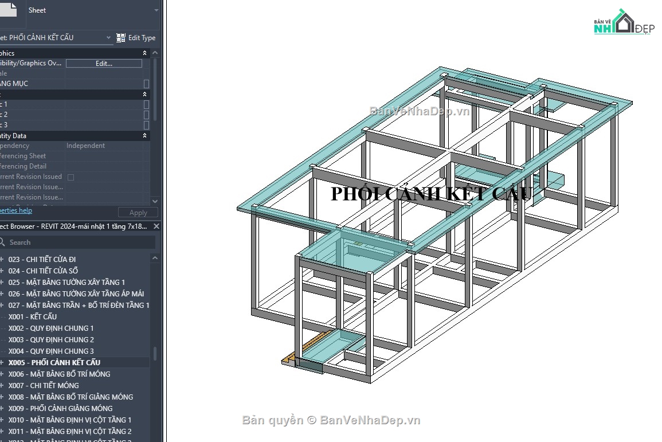Open the Type Selector dropdown showing Sheet
Image resolution: width=662 pixels, height=442 pixels.
click(156, 10)
